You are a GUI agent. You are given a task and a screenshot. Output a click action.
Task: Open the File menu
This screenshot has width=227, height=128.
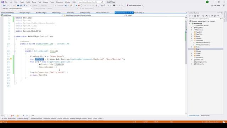click(6, 2)
